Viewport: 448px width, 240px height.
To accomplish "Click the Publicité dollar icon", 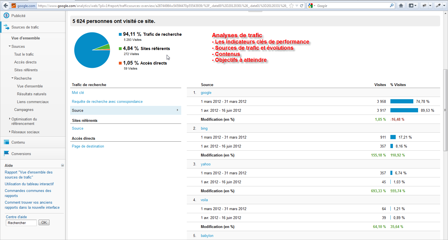I will [x=6, y=16].
